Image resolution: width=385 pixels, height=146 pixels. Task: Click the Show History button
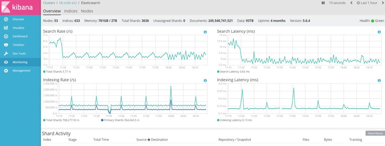tap(375, 133)
